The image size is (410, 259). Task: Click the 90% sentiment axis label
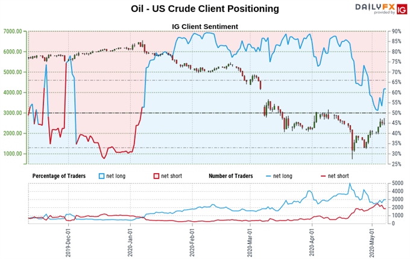coord(396,31)
